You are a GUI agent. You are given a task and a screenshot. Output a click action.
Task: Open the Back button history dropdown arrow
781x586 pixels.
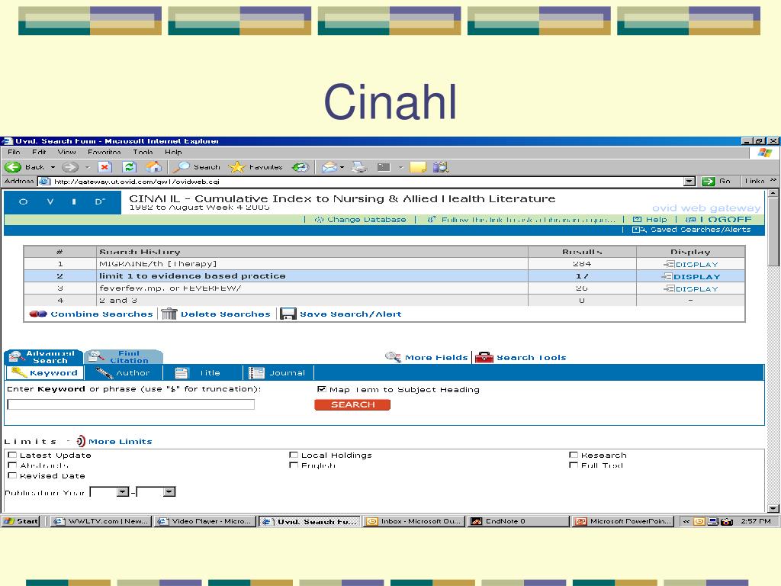53,167
